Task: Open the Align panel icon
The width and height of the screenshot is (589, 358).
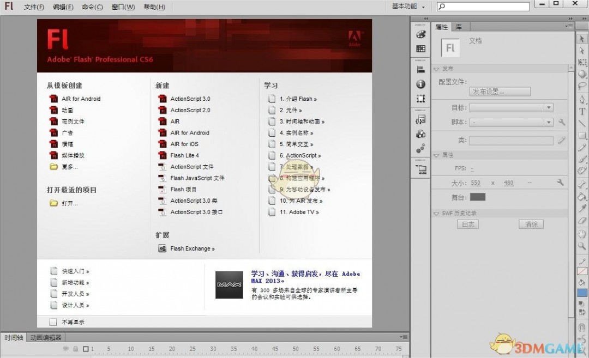Action: click(x=420, y=69)
